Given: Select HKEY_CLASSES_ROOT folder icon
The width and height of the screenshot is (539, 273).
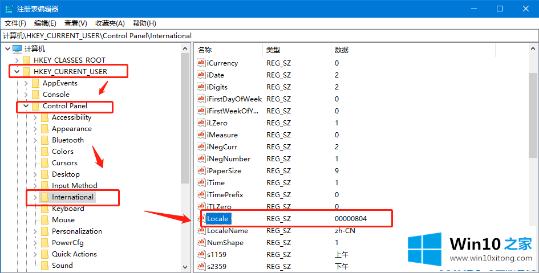Looking at the screenshot, I should pyautogui.click(x=26, y=60).
